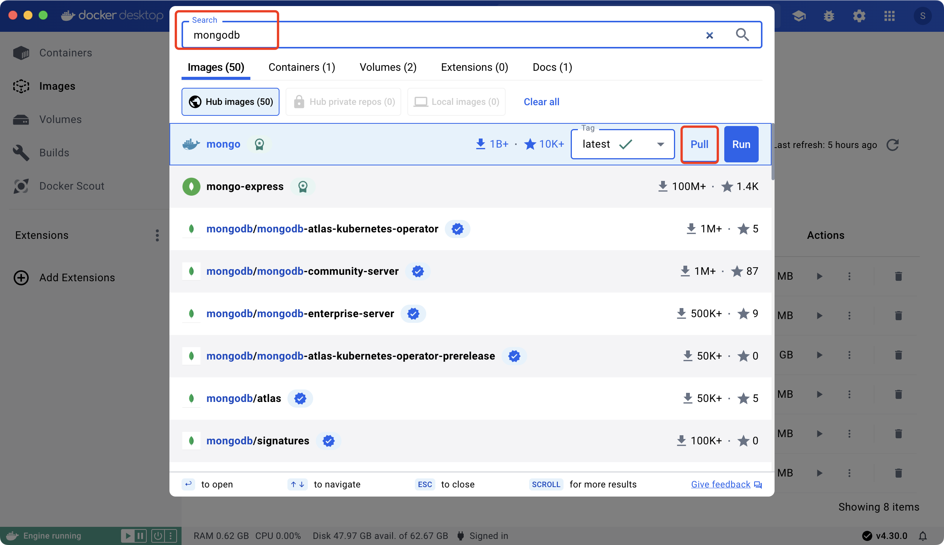944x545 pixels.
Task: Open mongodb-atlas-kubernetes-operator result
Action: click(x=470, y=229)
